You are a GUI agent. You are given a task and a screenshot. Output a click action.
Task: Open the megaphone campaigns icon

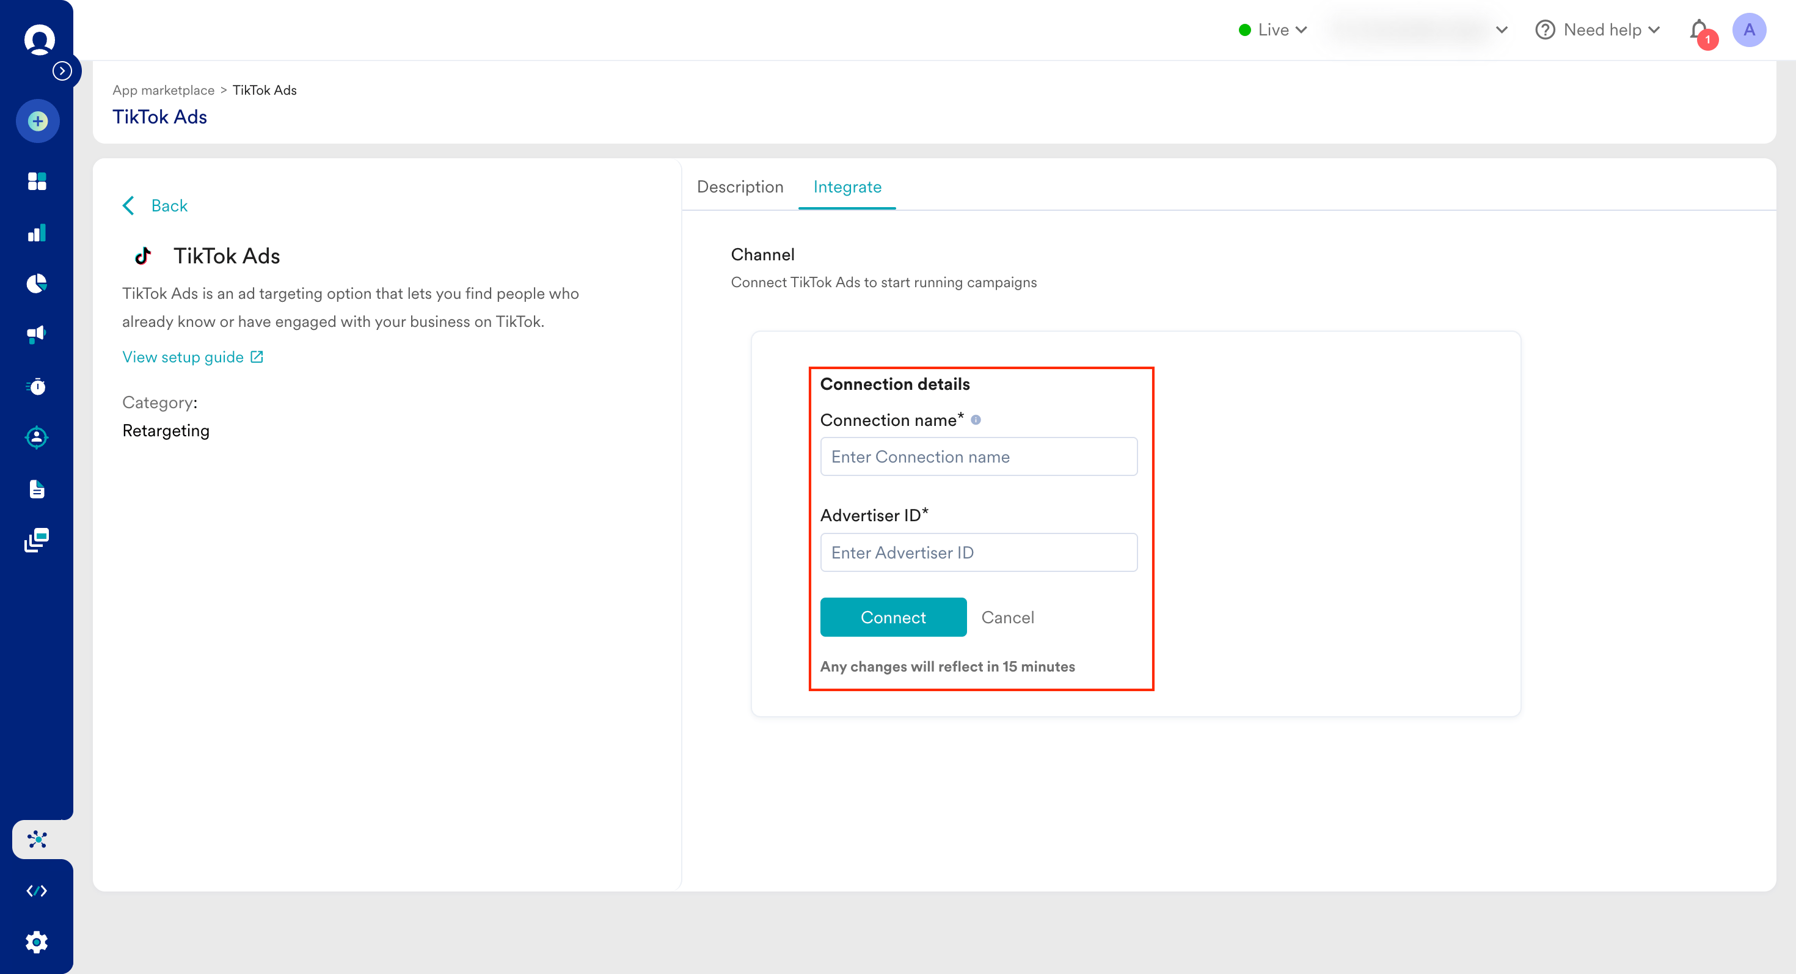click(37, 335)
